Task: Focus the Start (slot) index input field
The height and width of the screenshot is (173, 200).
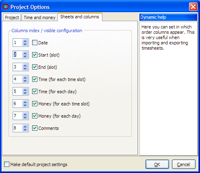Action: pyautogui.click(x=17, y=55)
